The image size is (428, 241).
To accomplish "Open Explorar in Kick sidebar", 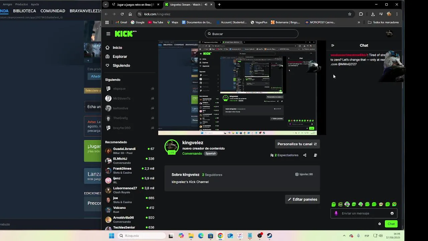I will coord(116,57).
